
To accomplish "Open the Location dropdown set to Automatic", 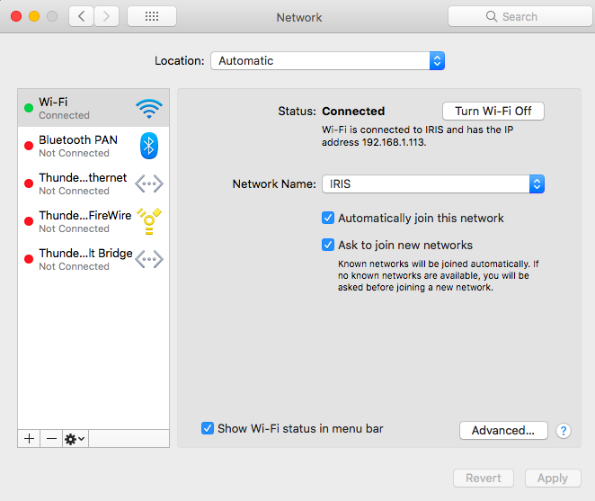I will [327, 61].
